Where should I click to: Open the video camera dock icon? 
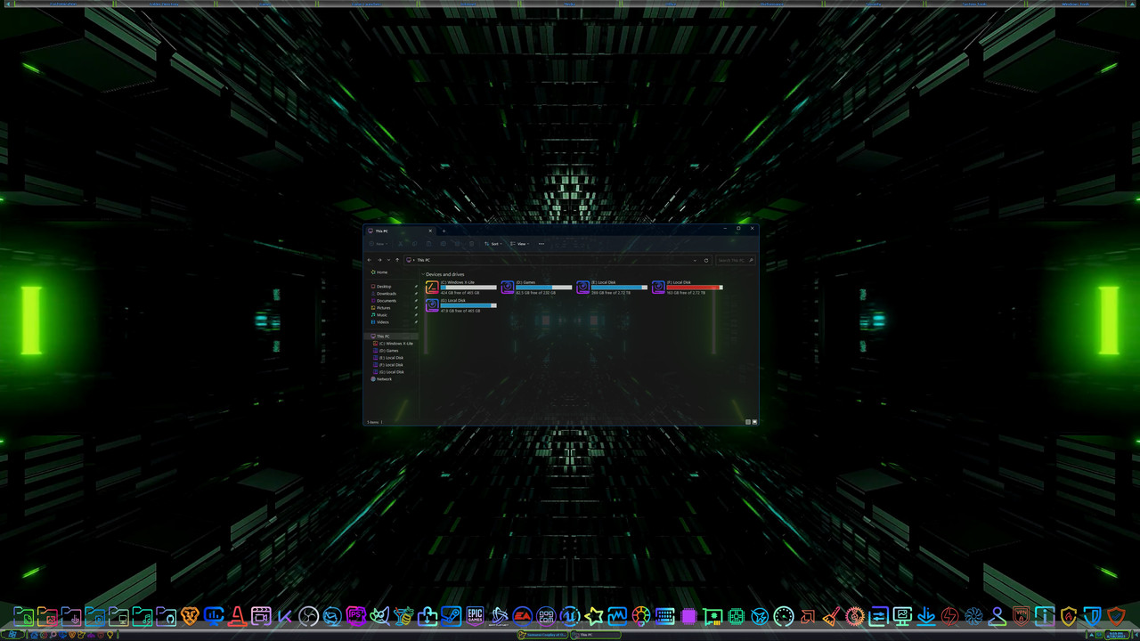coord(260,615)
